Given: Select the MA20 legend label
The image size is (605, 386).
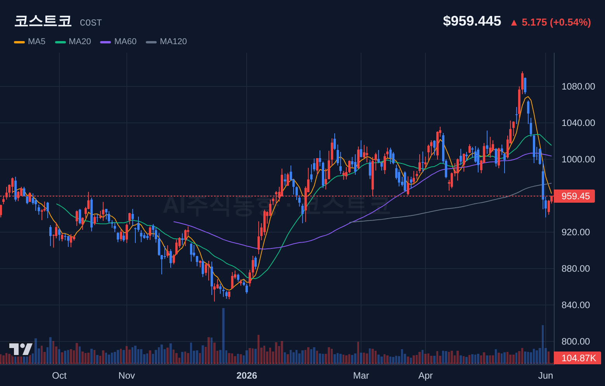Looking at the screenshot, I should [x=80, y=41].
